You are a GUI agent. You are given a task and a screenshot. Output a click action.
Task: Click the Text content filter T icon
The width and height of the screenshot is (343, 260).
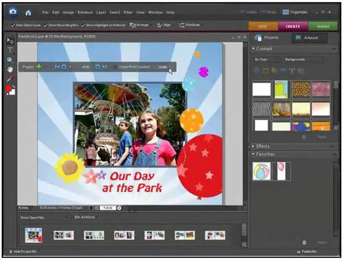(292, 70)
